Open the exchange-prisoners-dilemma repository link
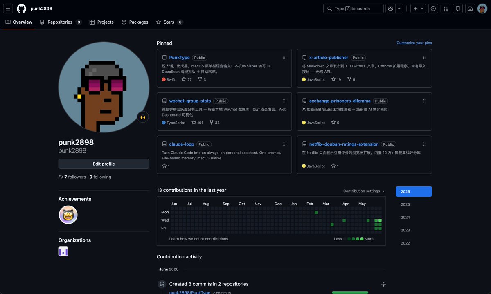The width and height of the screenshot is (491, 294). [340, 101]
